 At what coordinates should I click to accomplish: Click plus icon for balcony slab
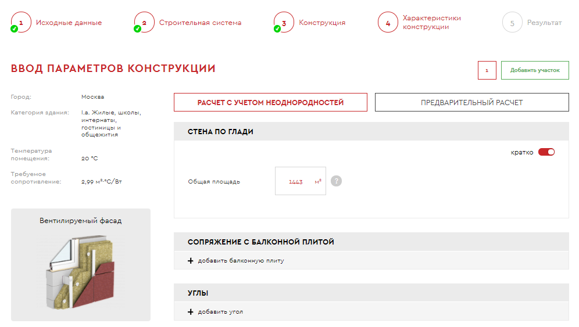190,261
